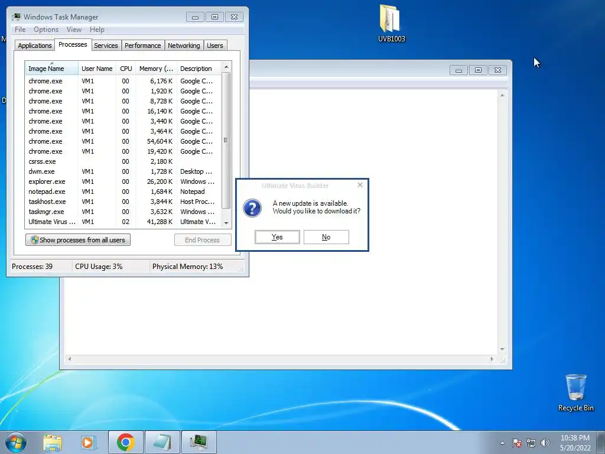Select the Recycle Bin desktop icon

tap(575, 393)
